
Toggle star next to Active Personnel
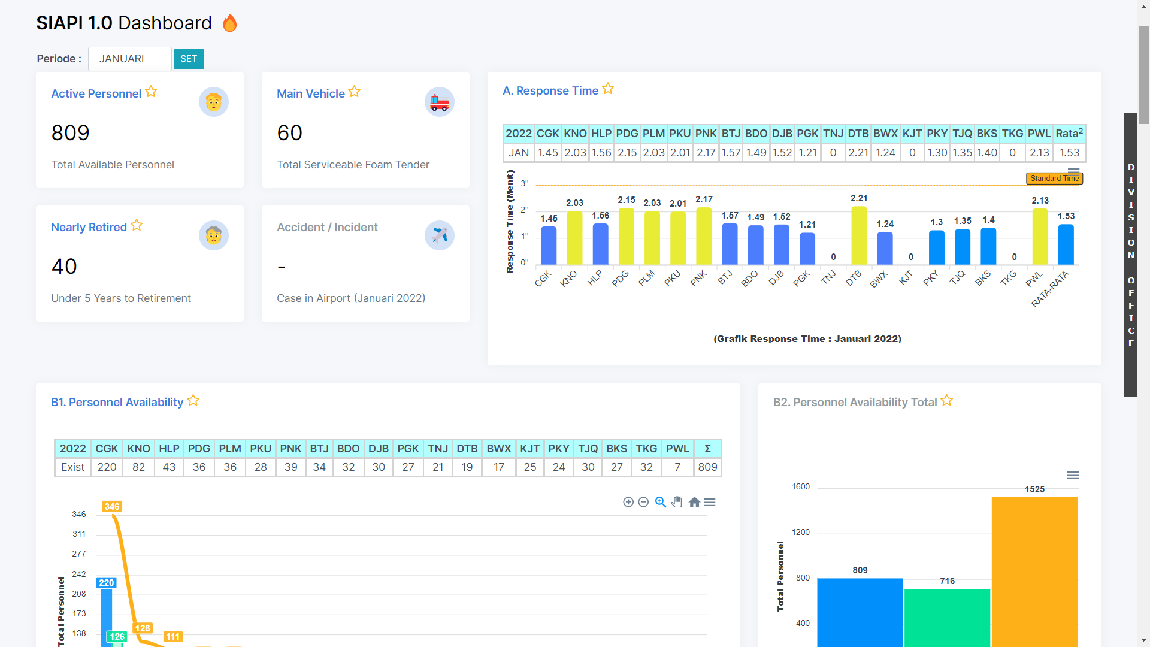(x=151, y=92)
